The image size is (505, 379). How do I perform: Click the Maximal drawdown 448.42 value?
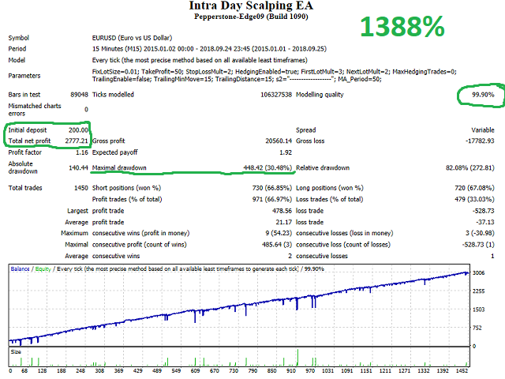pyautogui.click(x=267, y=168)
